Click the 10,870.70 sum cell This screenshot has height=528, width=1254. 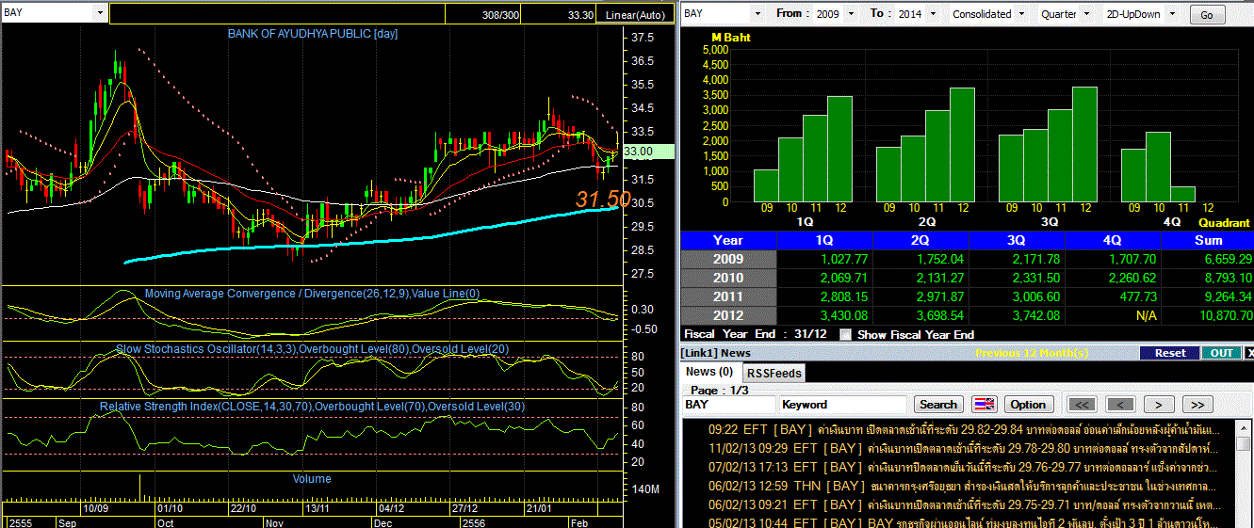click(x=1207, y=315)
